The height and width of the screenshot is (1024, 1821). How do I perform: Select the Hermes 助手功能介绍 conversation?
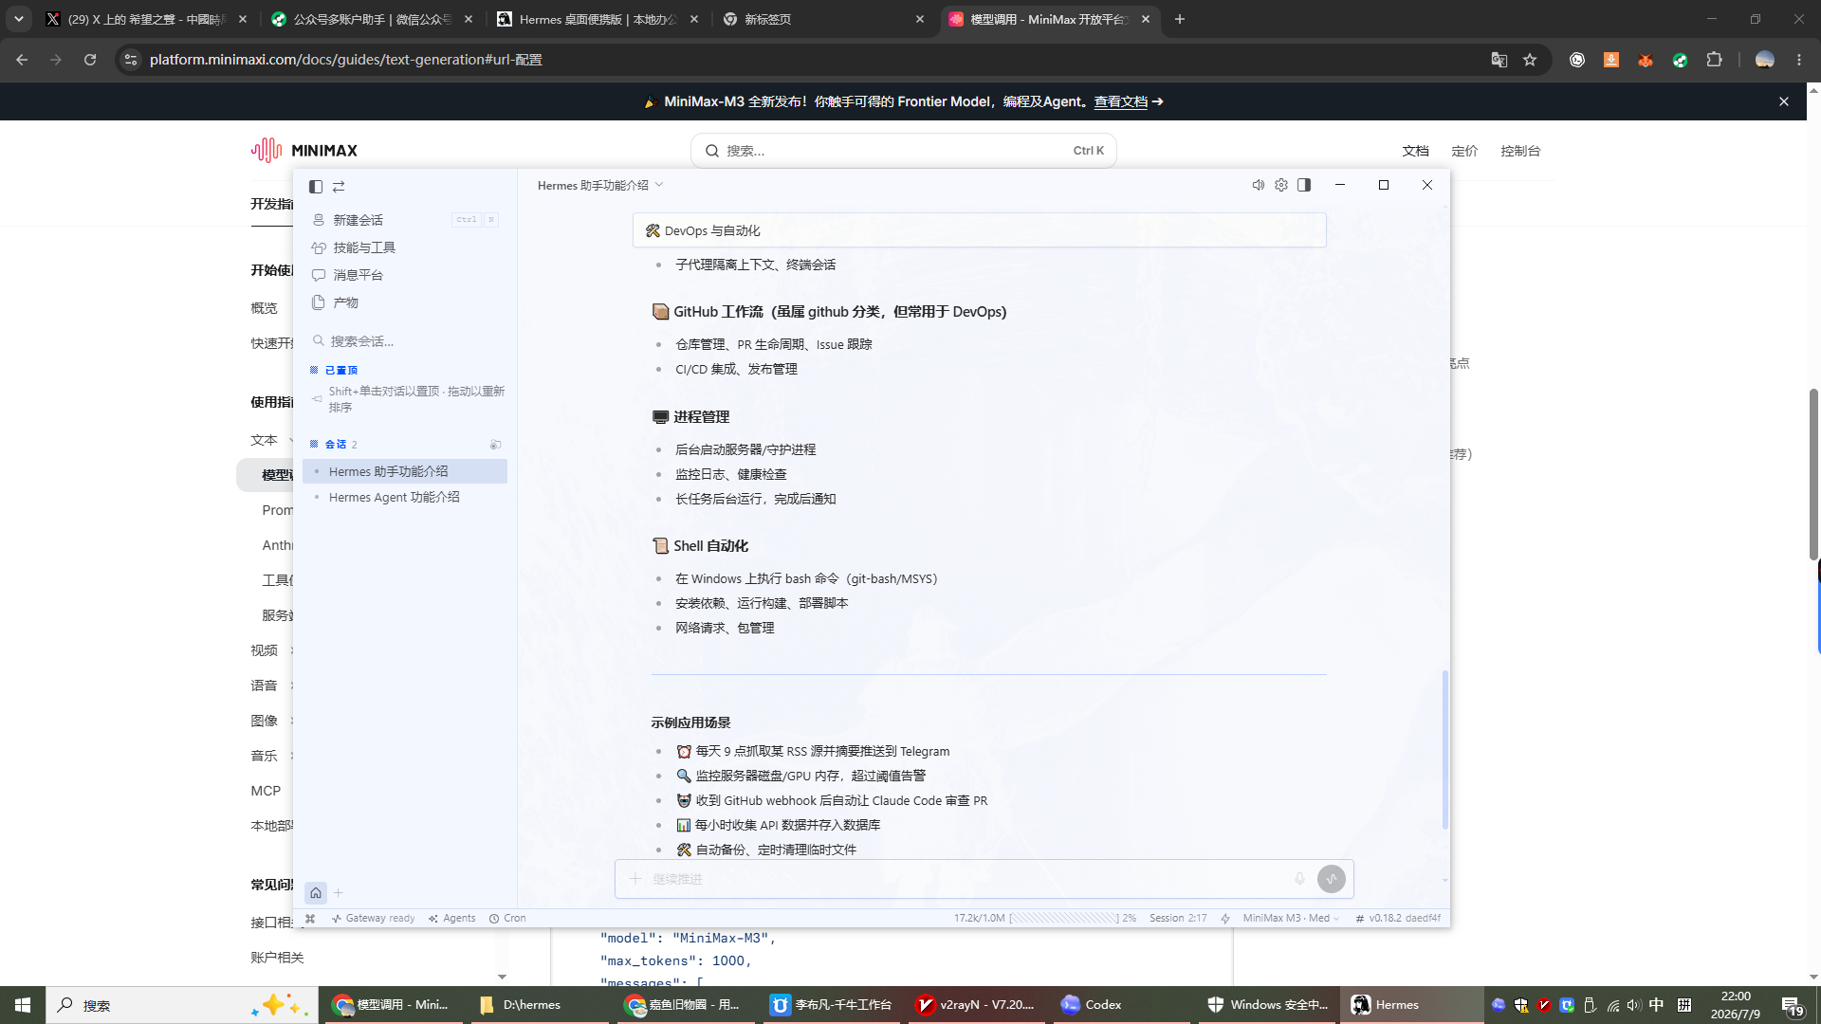point(405,471)
